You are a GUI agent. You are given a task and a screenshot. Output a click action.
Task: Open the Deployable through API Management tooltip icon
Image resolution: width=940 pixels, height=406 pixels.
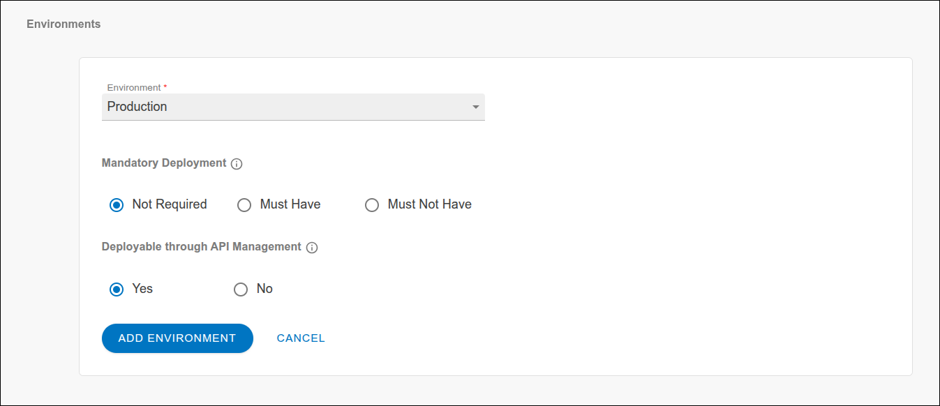click(312, 247)
